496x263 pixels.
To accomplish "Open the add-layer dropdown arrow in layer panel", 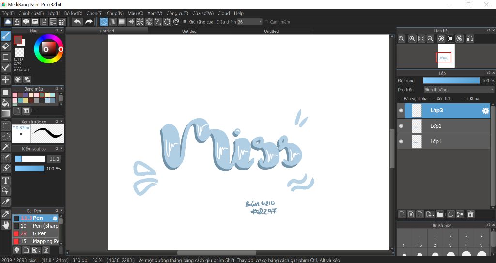I will tap(430, 214).
